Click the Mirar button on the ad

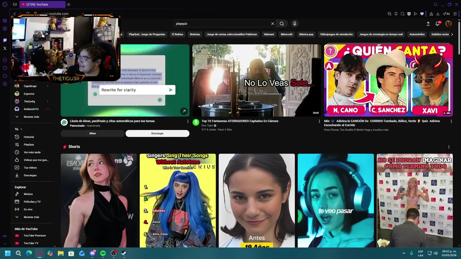(x=93, y=133)
